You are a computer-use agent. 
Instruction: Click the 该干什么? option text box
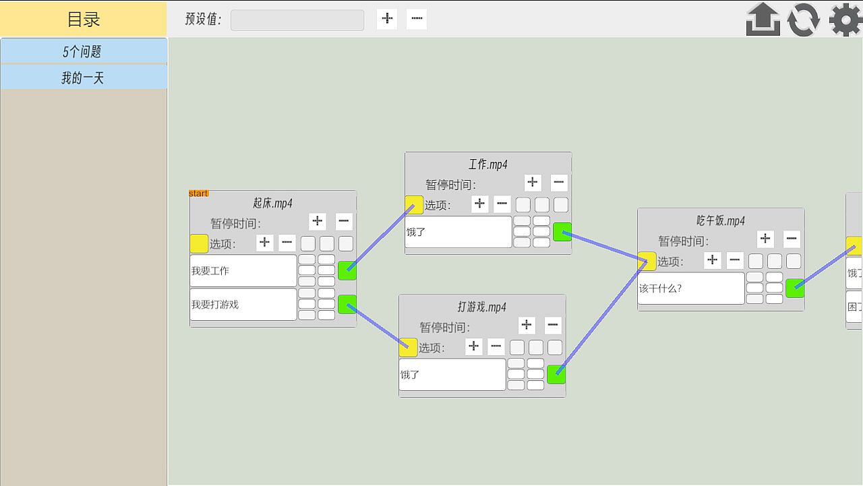tap(691, 288)
